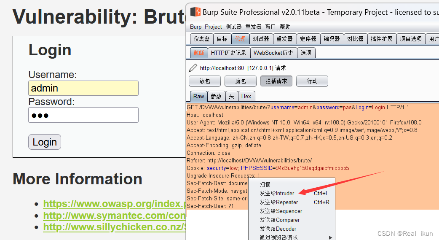The image size is (439, 240).
Task: Open the 测试器 menu in the menu bar
Action: click(233, 27)
